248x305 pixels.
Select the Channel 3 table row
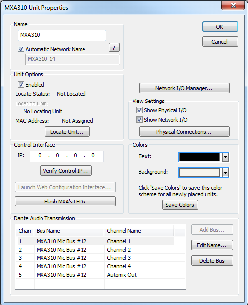95,258
